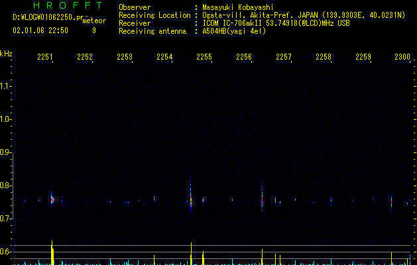The image size is (417, 265).
Task: Click the 2253 time marker
Action: pyautogui.click(x=125, y=57)
